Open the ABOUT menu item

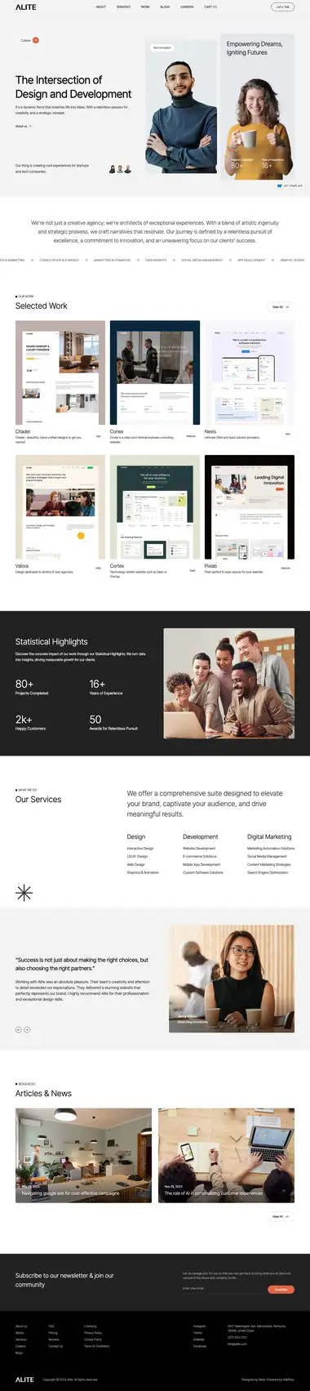tap(101, 7)
